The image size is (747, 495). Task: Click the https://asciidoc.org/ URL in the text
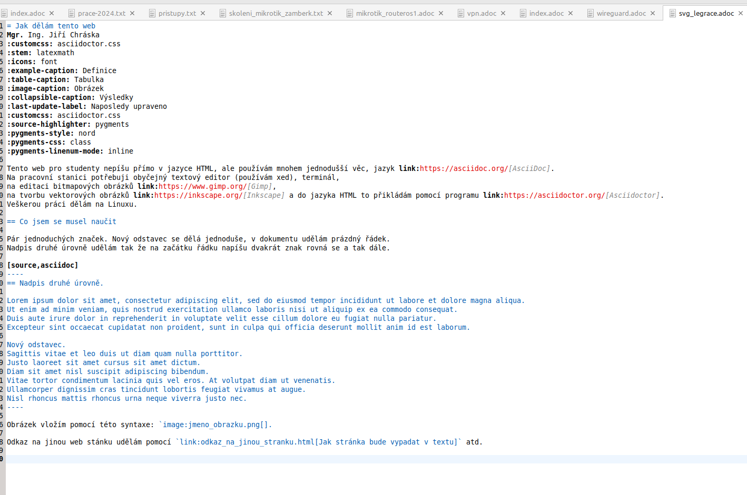[464, 168]
